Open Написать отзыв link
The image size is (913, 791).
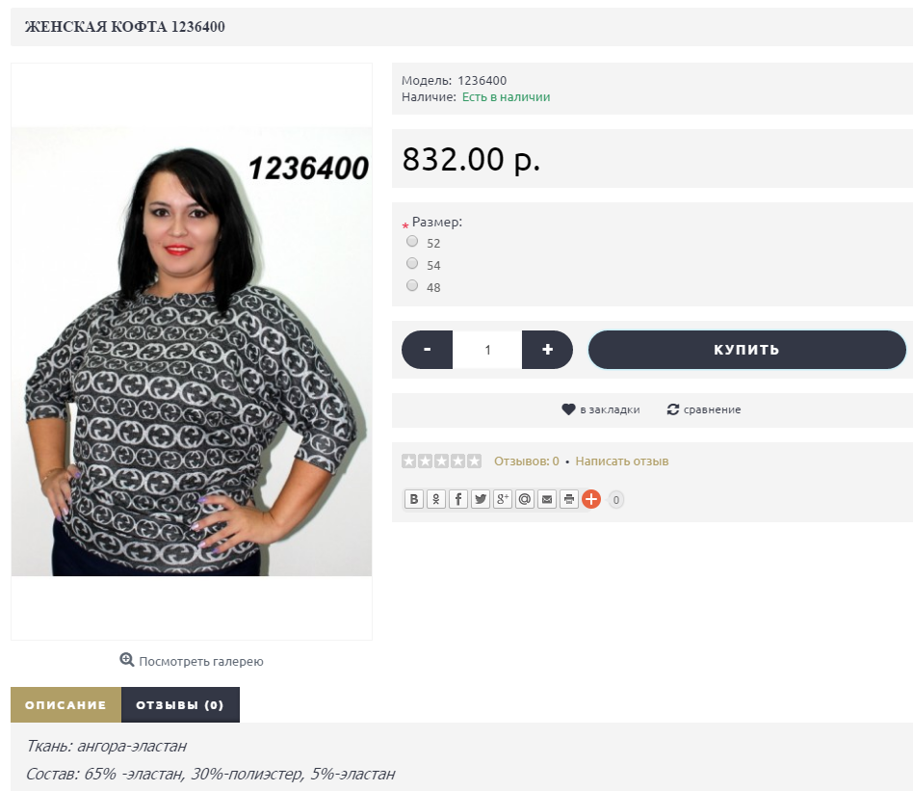tap(622, 461)
